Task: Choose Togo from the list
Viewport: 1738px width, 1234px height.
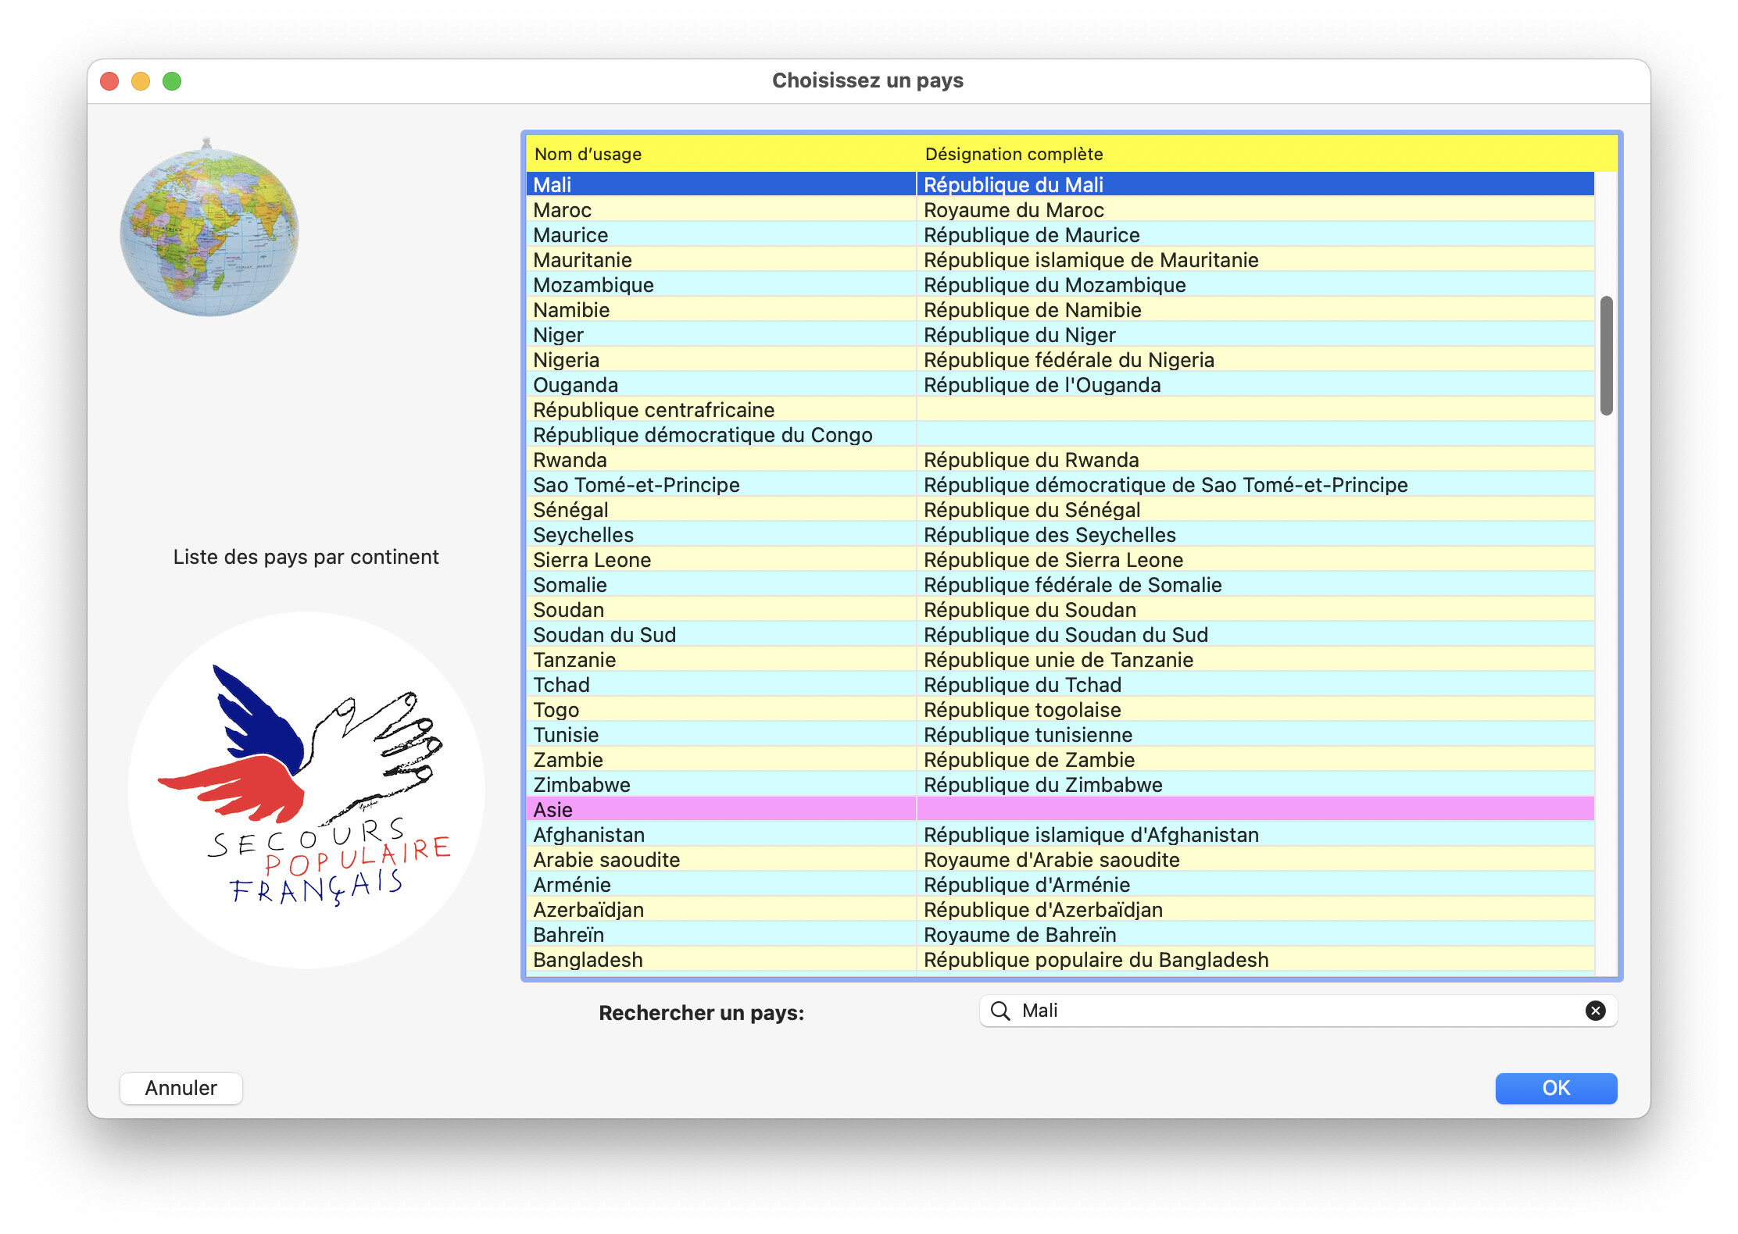Action: [x=1060, y=709]
